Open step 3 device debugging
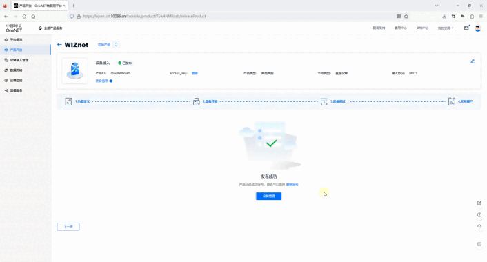The width and height of the screenshot is (487, 262). tap(337, 101)
